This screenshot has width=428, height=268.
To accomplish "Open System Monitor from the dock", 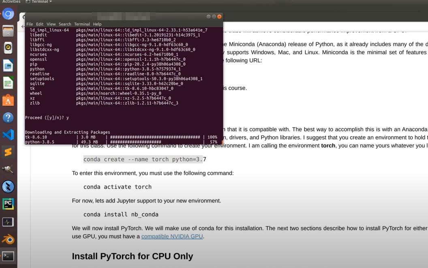I will coord(8,222).
